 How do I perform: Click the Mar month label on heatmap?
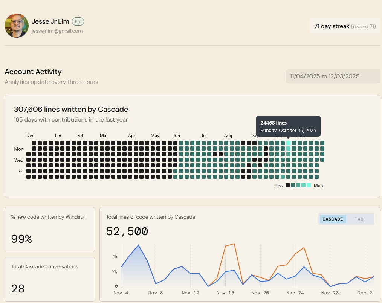pyautogui.click(x=104, y=136)
